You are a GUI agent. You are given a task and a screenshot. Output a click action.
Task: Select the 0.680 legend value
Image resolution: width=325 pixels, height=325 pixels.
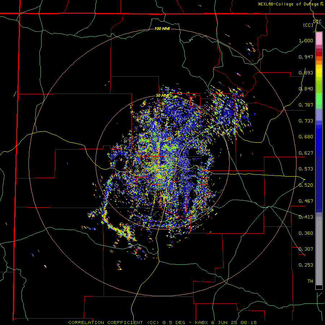coord(306,137)
